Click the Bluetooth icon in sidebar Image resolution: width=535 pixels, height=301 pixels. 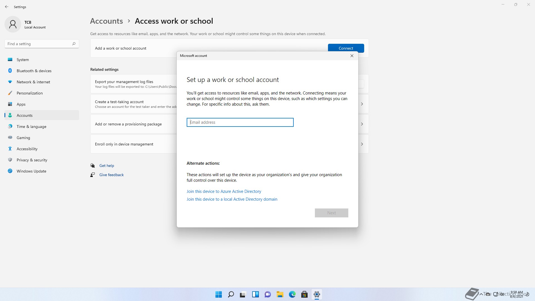tap(10, 71)
